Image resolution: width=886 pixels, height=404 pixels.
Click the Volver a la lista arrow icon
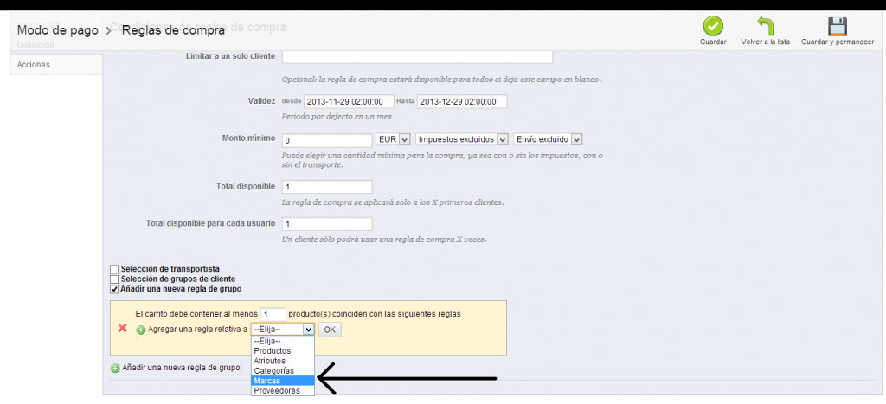765,26
